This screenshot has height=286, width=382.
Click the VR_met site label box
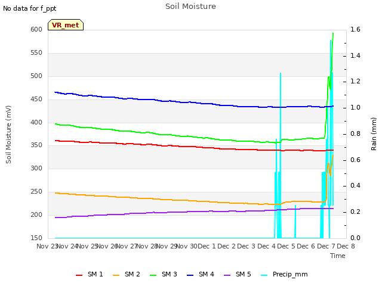[66, 25]
